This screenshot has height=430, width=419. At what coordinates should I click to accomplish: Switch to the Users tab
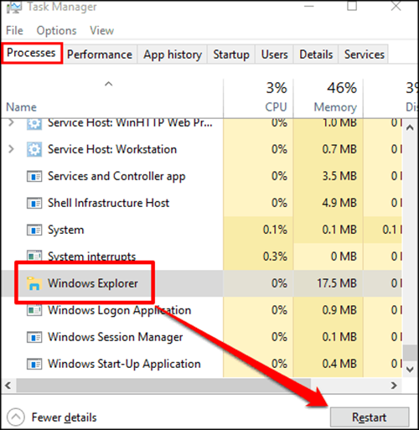274,54
